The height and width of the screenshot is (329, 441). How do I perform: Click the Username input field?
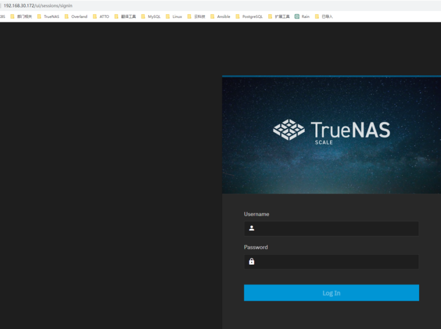coord(331,229)
